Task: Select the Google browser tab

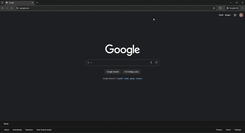Action: [19, 3]
